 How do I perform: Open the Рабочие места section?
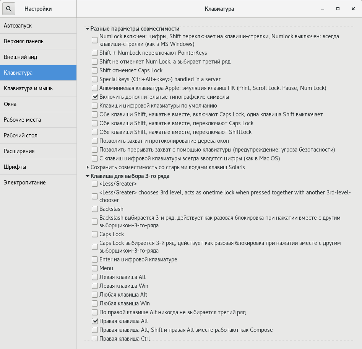pyautogui.click(x=38, y=120)
